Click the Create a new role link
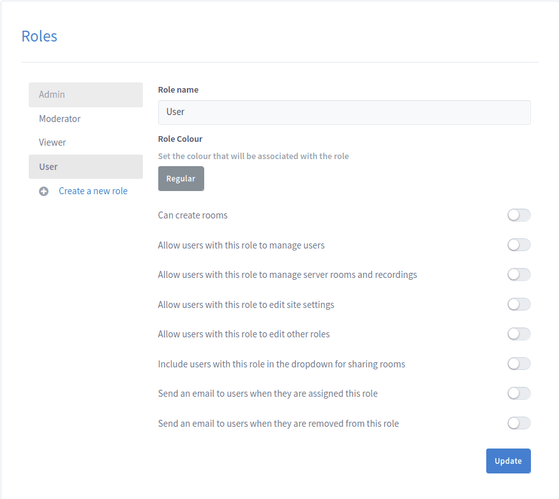The image size is (559, 499). click(93, 191)
